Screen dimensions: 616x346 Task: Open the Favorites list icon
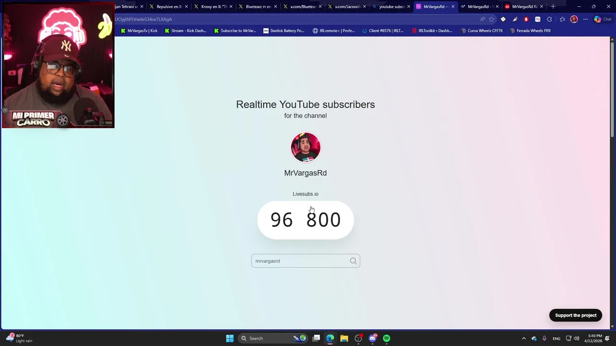click(562, 19)
